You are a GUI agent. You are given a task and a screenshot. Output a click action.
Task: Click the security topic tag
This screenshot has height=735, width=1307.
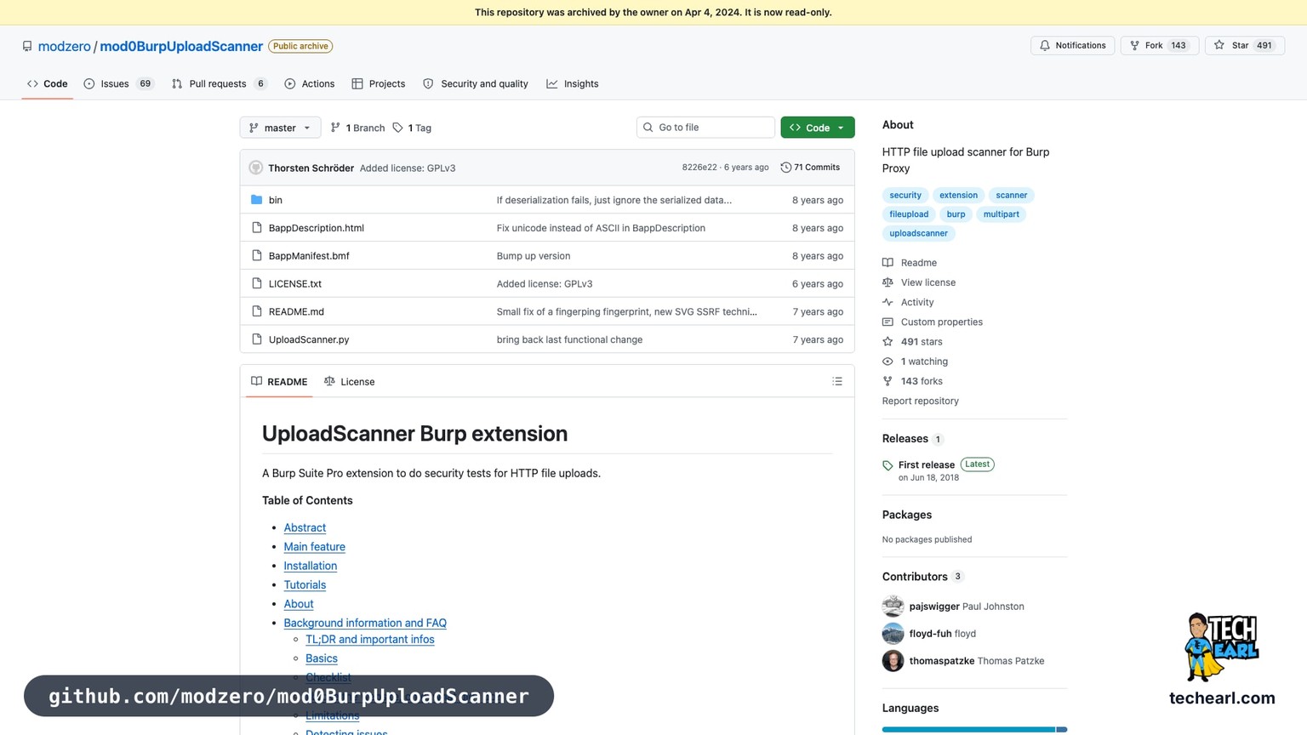905,195
